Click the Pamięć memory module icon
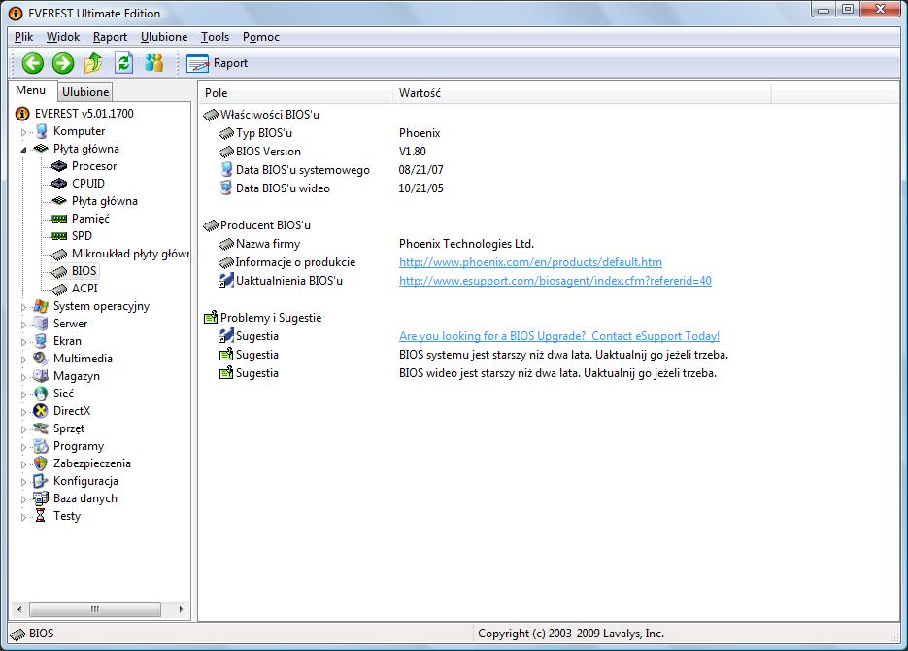Image resolution: width=908 pixels, height=651 pixels. [x=59, y=219]
